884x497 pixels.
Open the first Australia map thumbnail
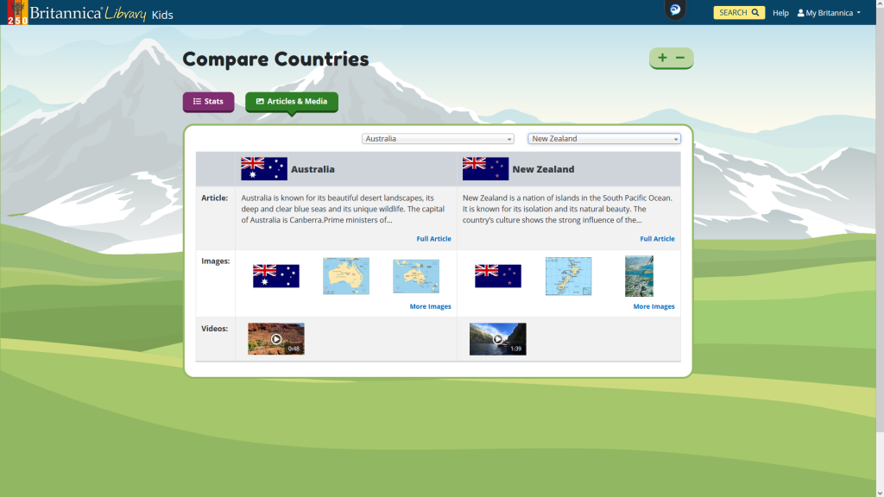click(x=346, y=276)
